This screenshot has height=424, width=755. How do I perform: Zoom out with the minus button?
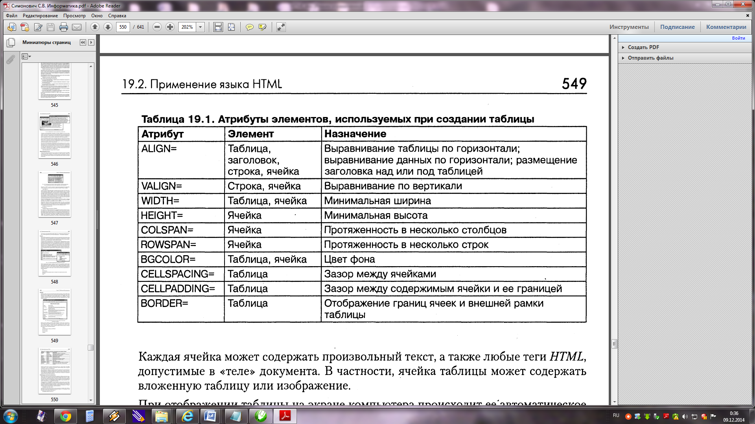157,27
